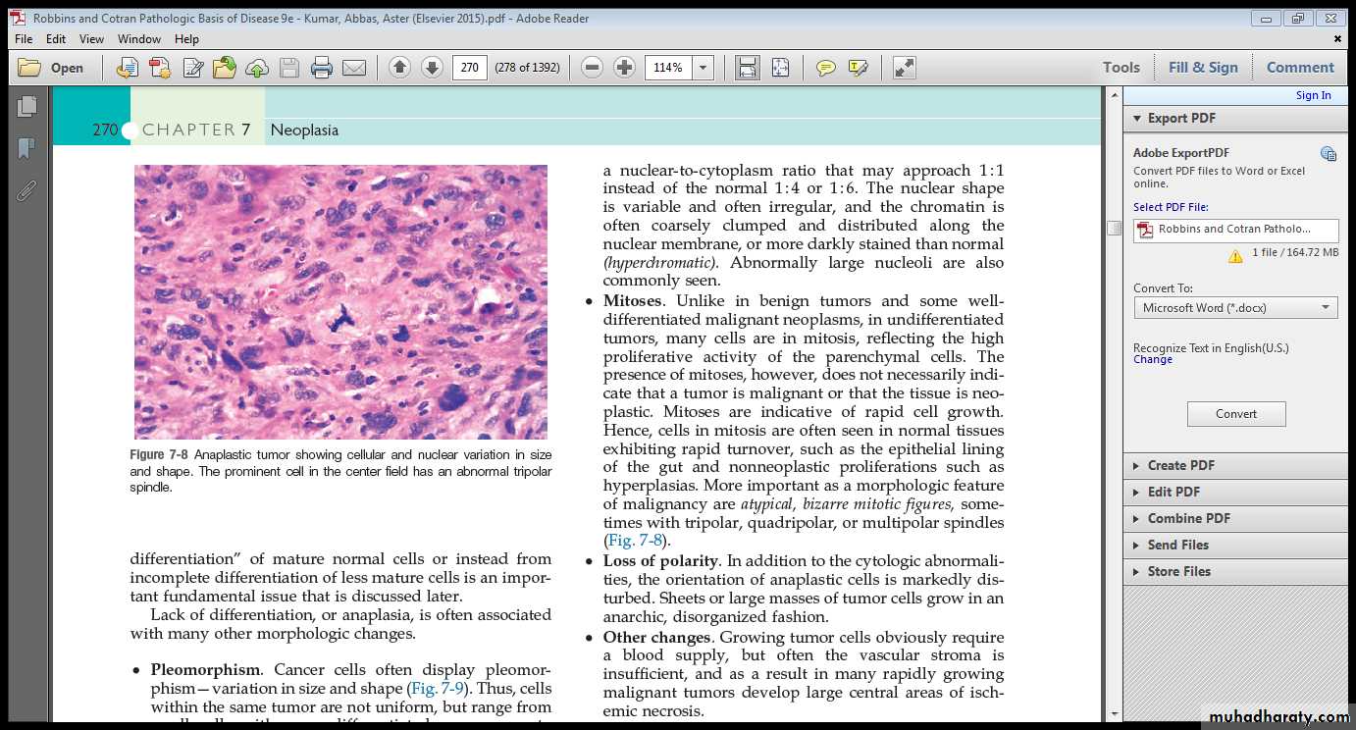This screenshot has width=1356, height=730.
Task: Open the Page Thumbnails side panel
Action: (26, 106)
